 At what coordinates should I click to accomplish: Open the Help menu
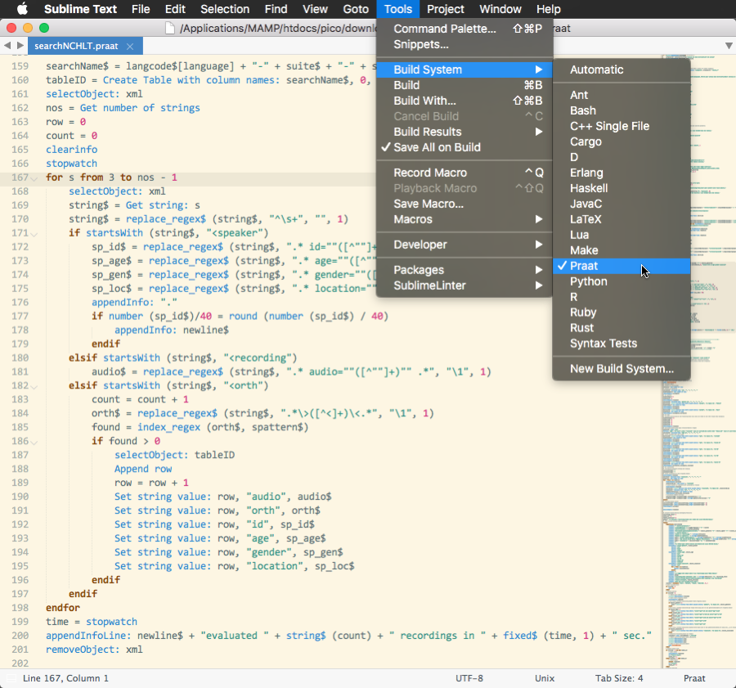pos(548,9)
